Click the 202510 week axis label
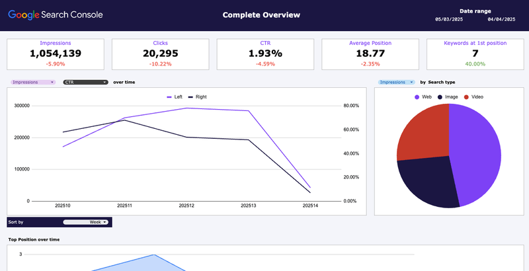Viewport: 529px width, 271px height. pyautogui.click(x=63, y=206)
